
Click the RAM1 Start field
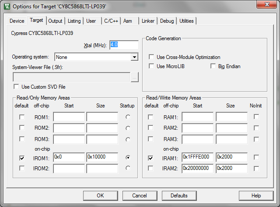click(198, 117)
